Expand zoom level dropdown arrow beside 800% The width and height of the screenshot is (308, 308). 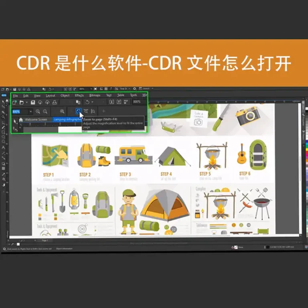[30, 112]
